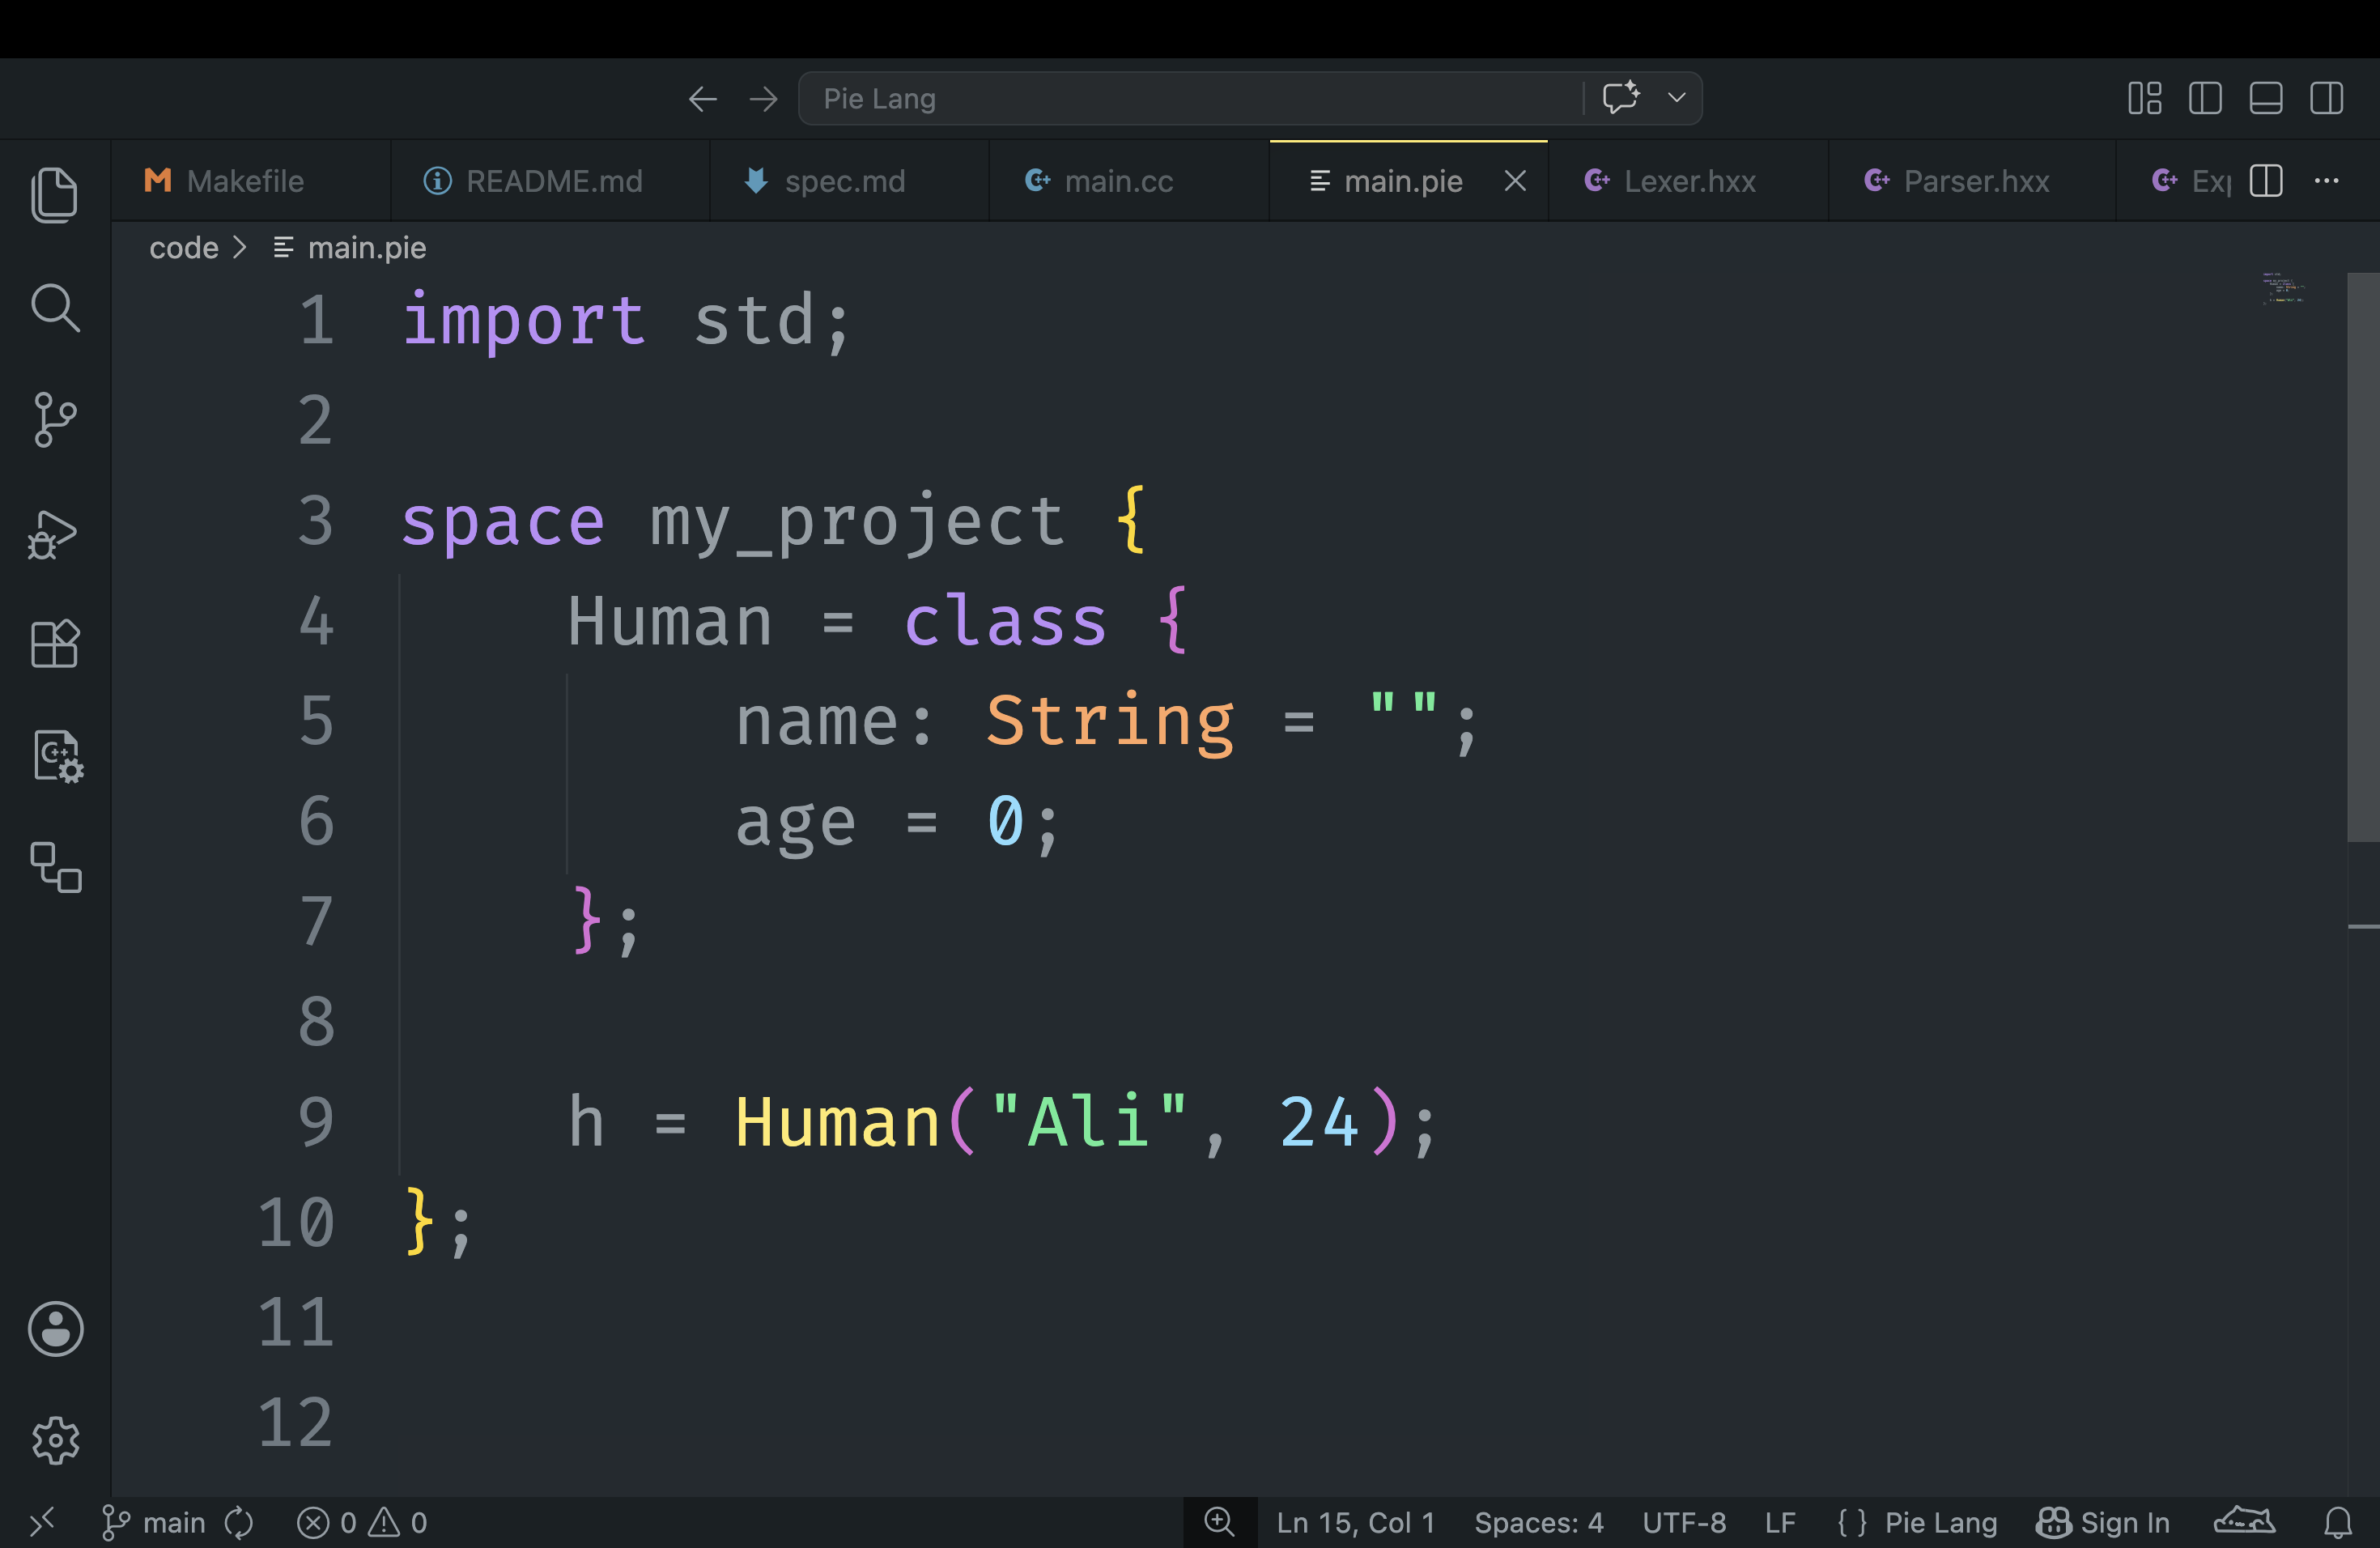2380x1548 pixels.
Task: Open more editor actions ellipsis
Action: tap(2327, 181)
